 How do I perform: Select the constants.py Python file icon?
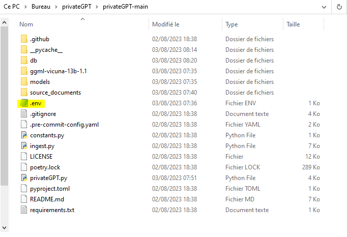pyautogui.click(x=24, y=135)
